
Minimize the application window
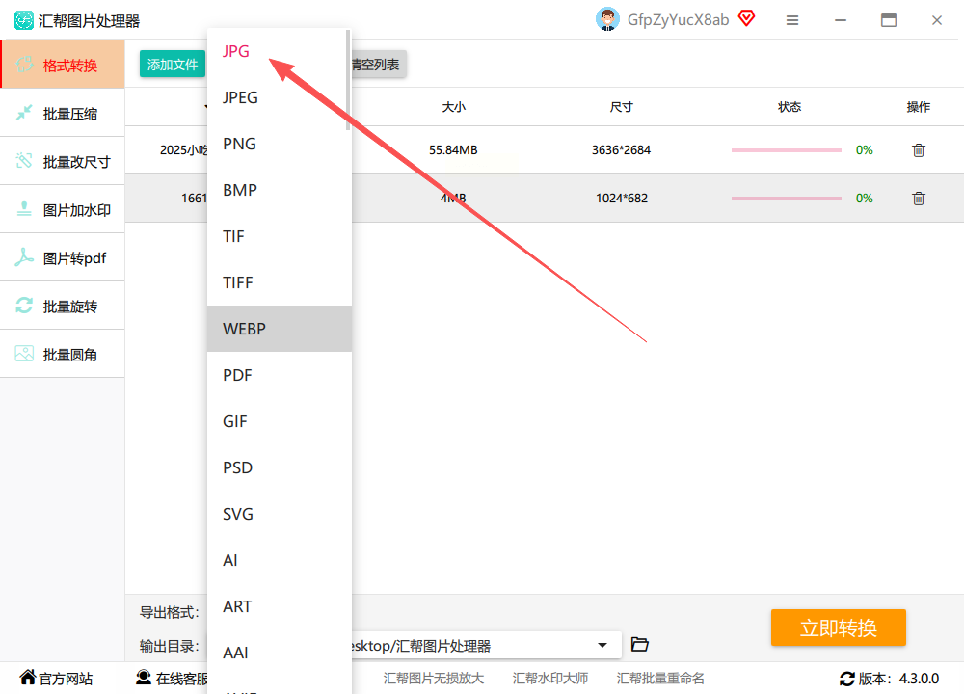click(x=841, y=20)
